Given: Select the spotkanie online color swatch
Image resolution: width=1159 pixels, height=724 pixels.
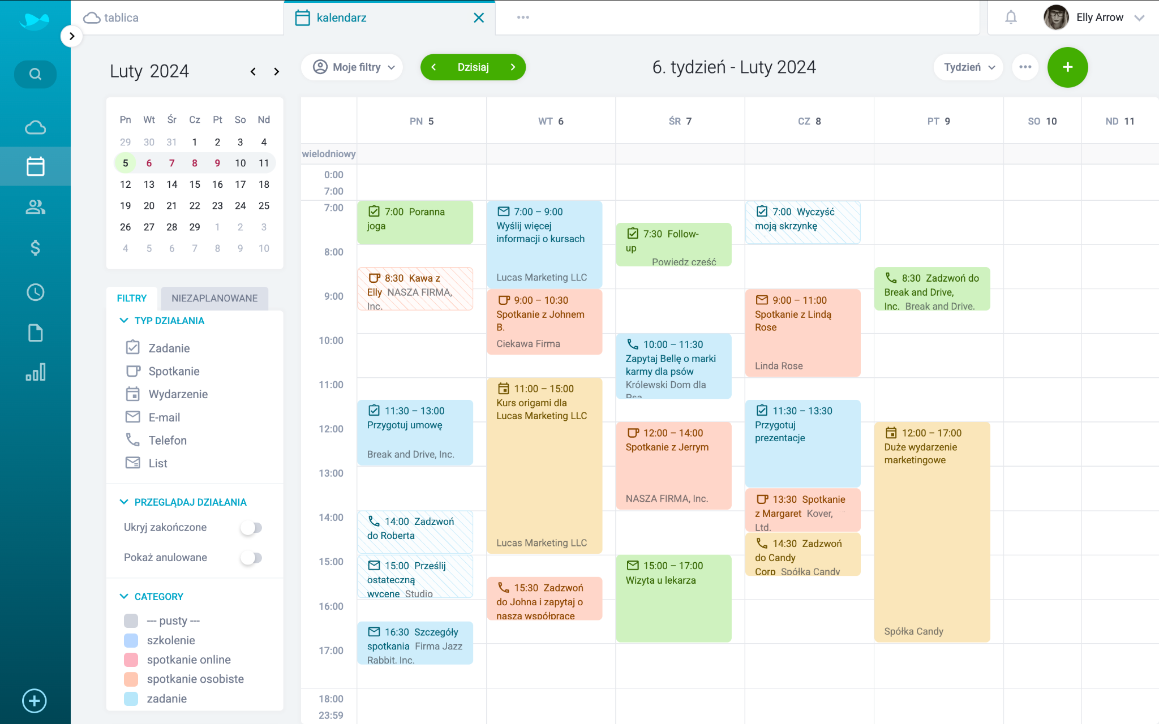Looking at the screenshot, I should 131,660.
